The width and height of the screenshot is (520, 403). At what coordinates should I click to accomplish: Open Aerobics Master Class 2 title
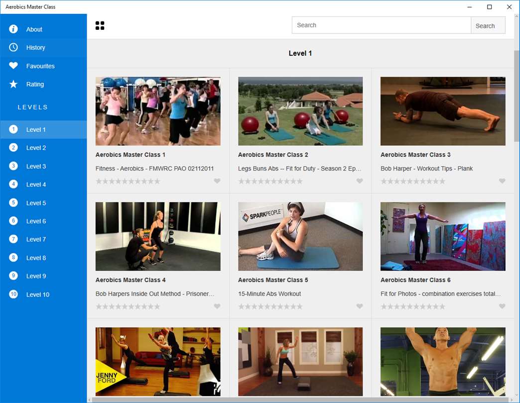(x=273, y=155)
